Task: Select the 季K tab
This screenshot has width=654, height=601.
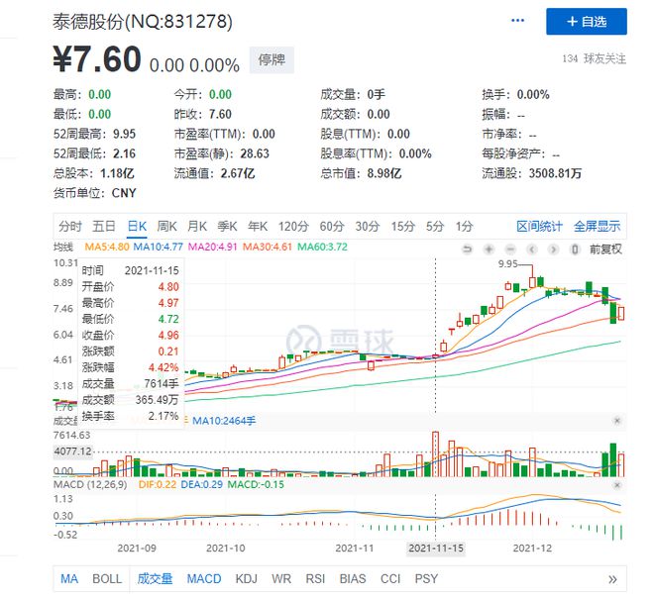Action: point(227,227)
